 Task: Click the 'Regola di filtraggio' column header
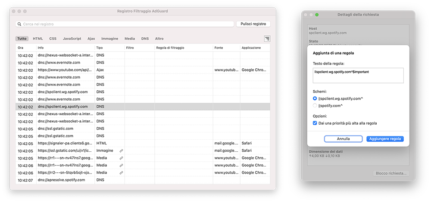point(184,48)
